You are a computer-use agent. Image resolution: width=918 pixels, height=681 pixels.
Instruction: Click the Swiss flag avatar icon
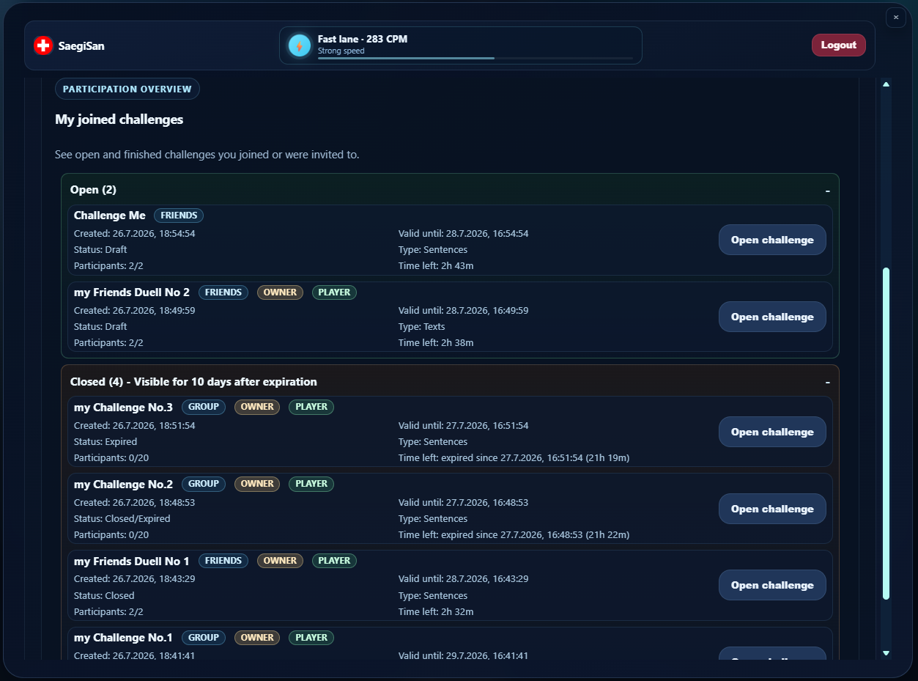click(43, 45)
